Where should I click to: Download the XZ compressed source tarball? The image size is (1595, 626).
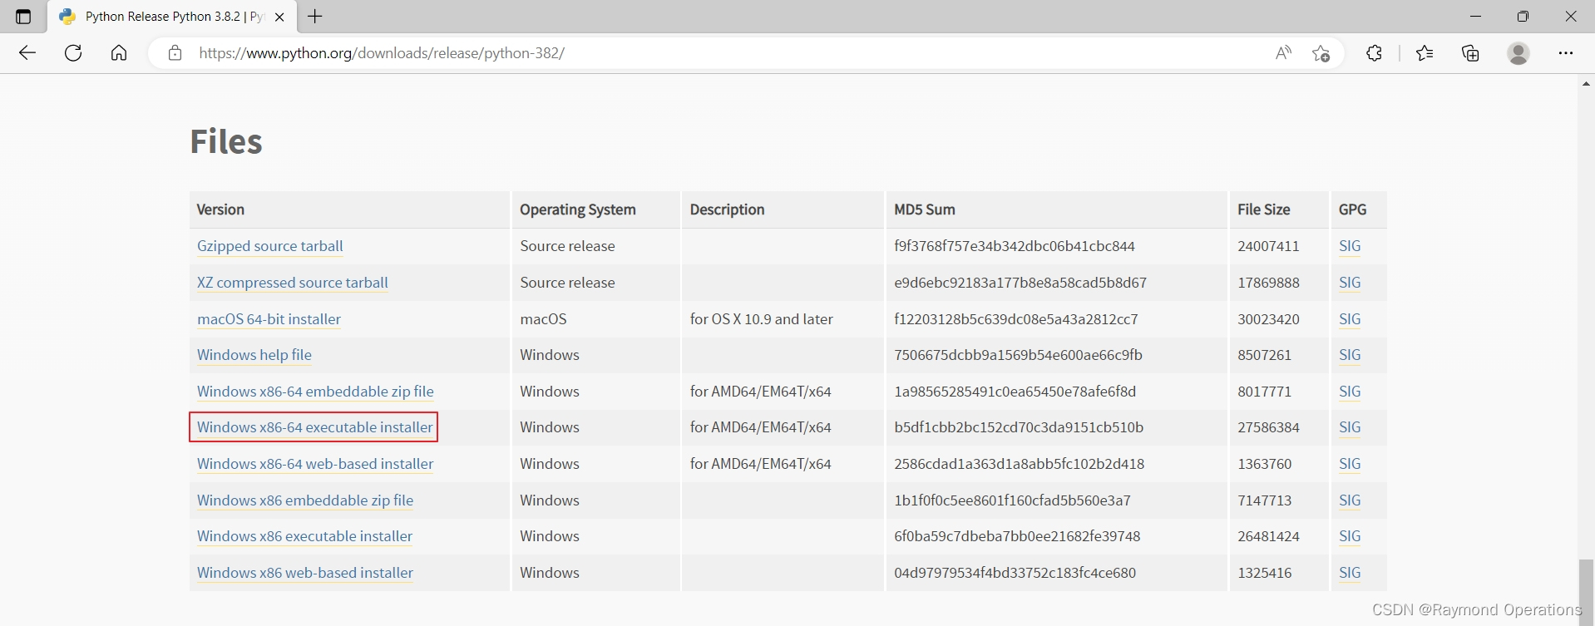(x=293, y=283)
